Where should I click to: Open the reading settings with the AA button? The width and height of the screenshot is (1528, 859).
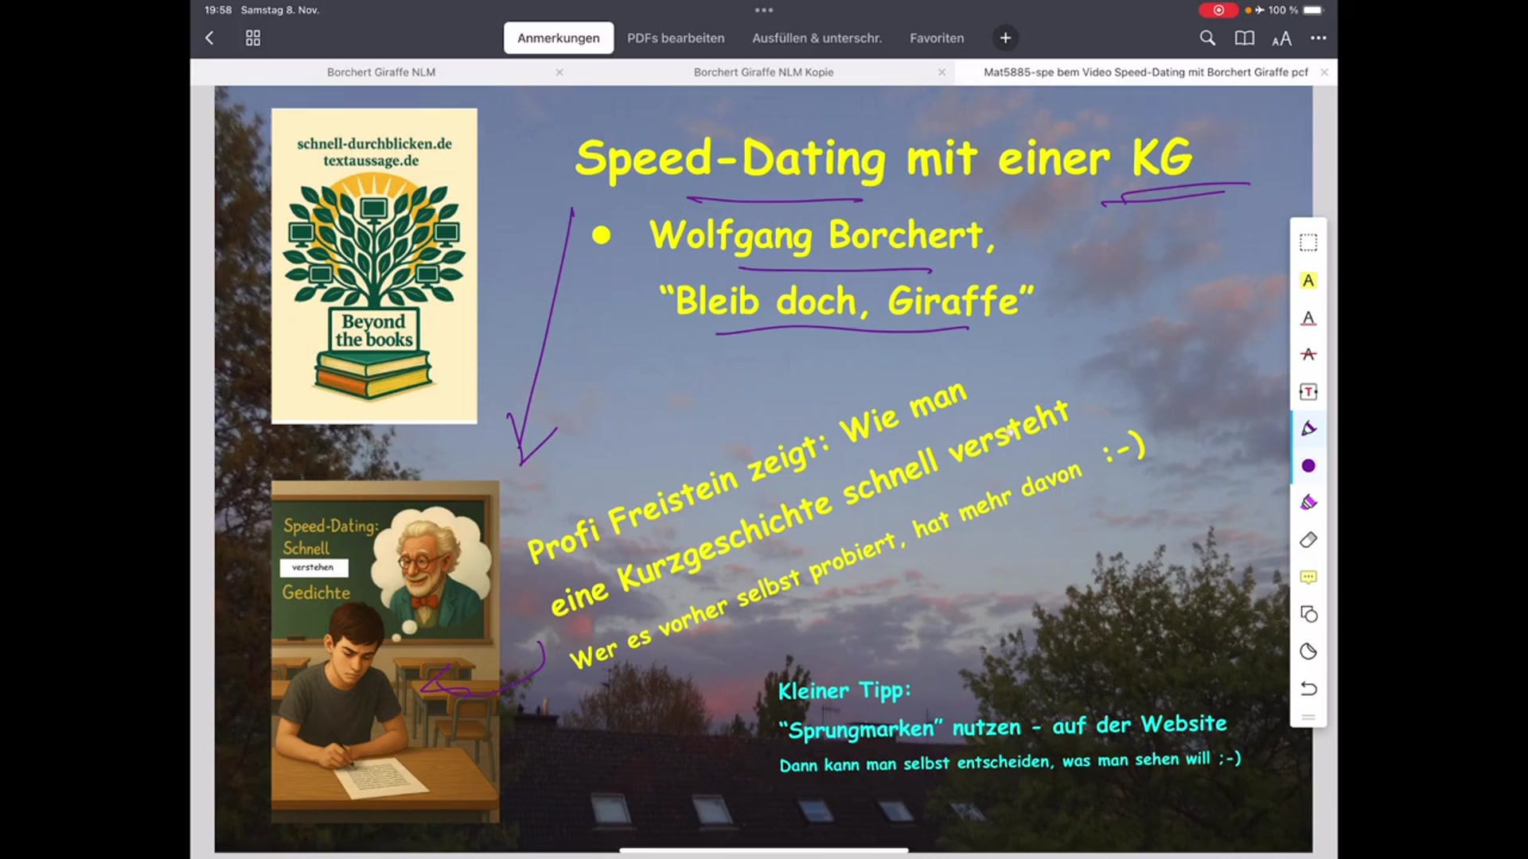pyautogui.click(x=1281, y=37)
